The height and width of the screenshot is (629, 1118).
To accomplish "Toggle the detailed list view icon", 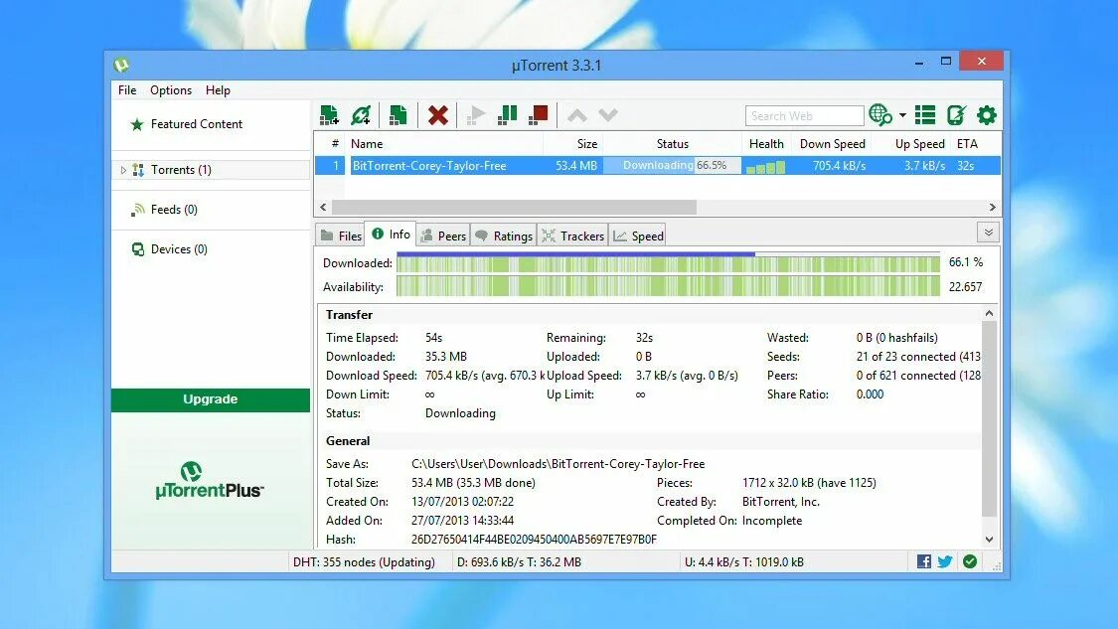I will point(925,115).
